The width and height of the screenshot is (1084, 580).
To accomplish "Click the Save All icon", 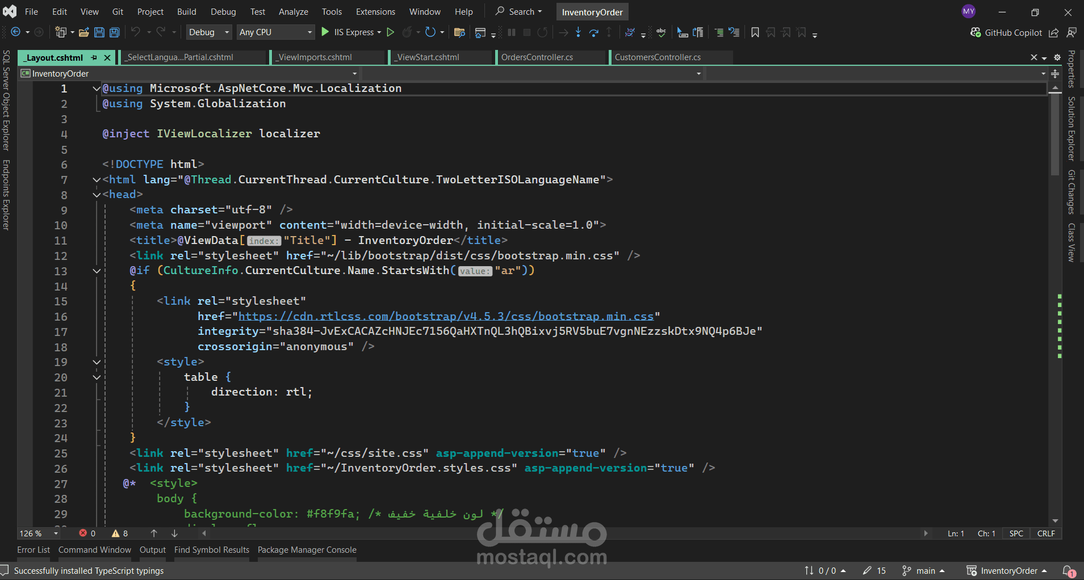I will coord(115,32).
